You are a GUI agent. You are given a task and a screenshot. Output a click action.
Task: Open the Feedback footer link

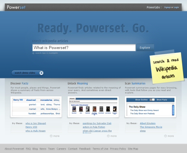[85, 149]
